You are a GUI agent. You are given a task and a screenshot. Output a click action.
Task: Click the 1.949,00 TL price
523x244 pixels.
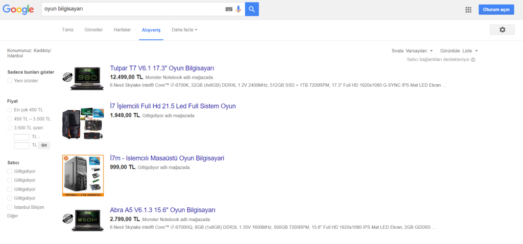pyautogui.click(x=125, y=115)
